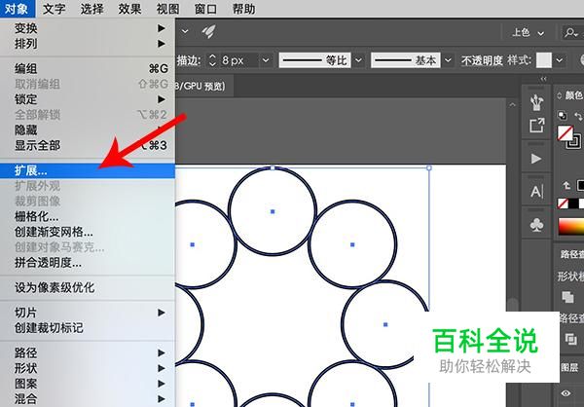Screen dimensions: 584x407
Task: Click the 图层 panel tab
Action: tap(569, 368)
